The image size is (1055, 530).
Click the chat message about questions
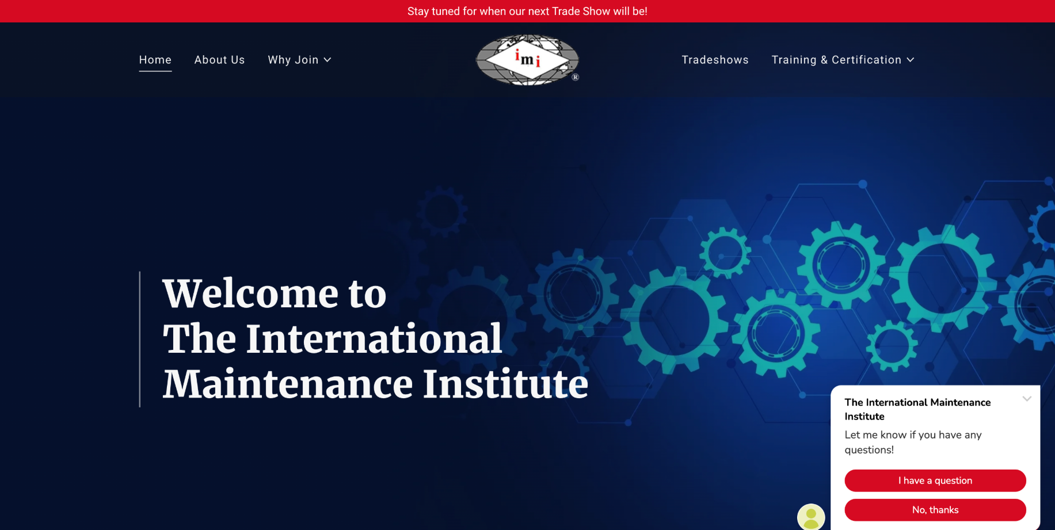(913, 442)
